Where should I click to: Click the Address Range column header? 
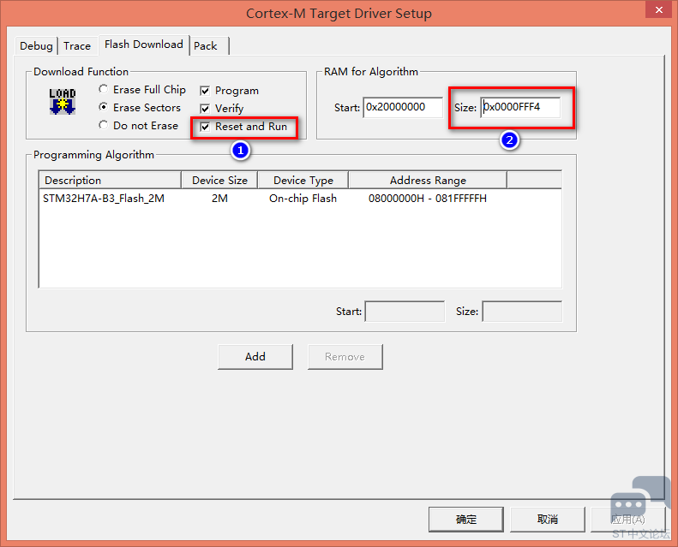(428, 180)
